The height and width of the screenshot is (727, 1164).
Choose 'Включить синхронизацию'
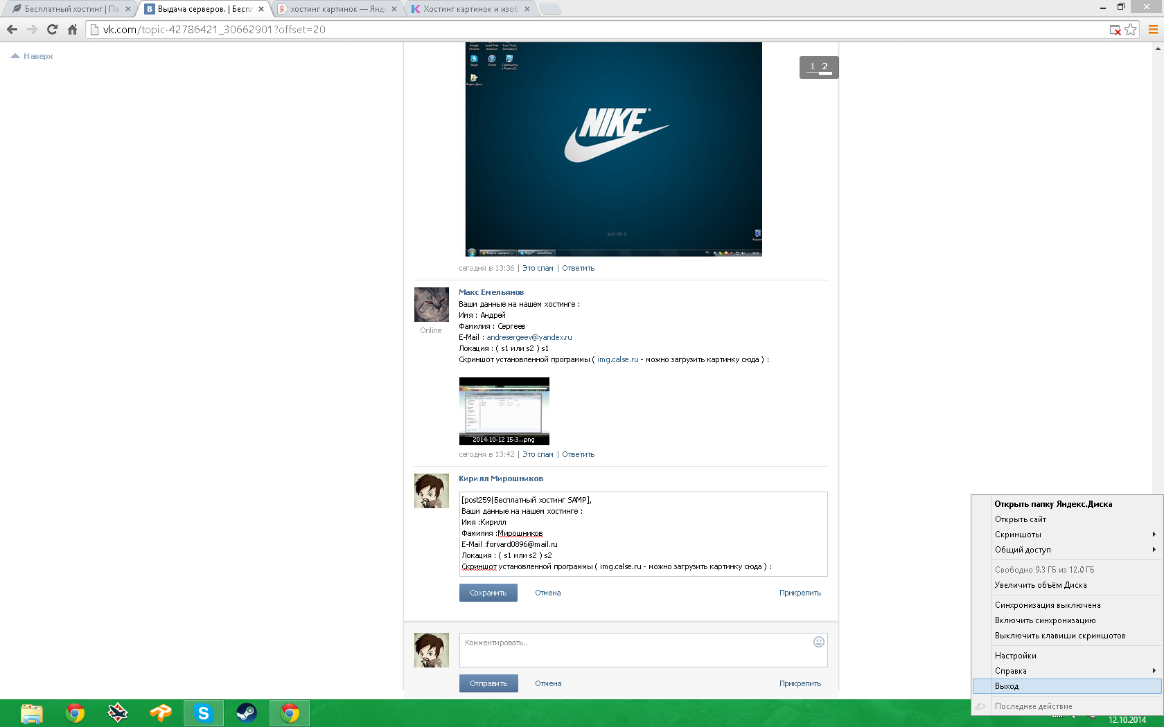[1067, 620]
